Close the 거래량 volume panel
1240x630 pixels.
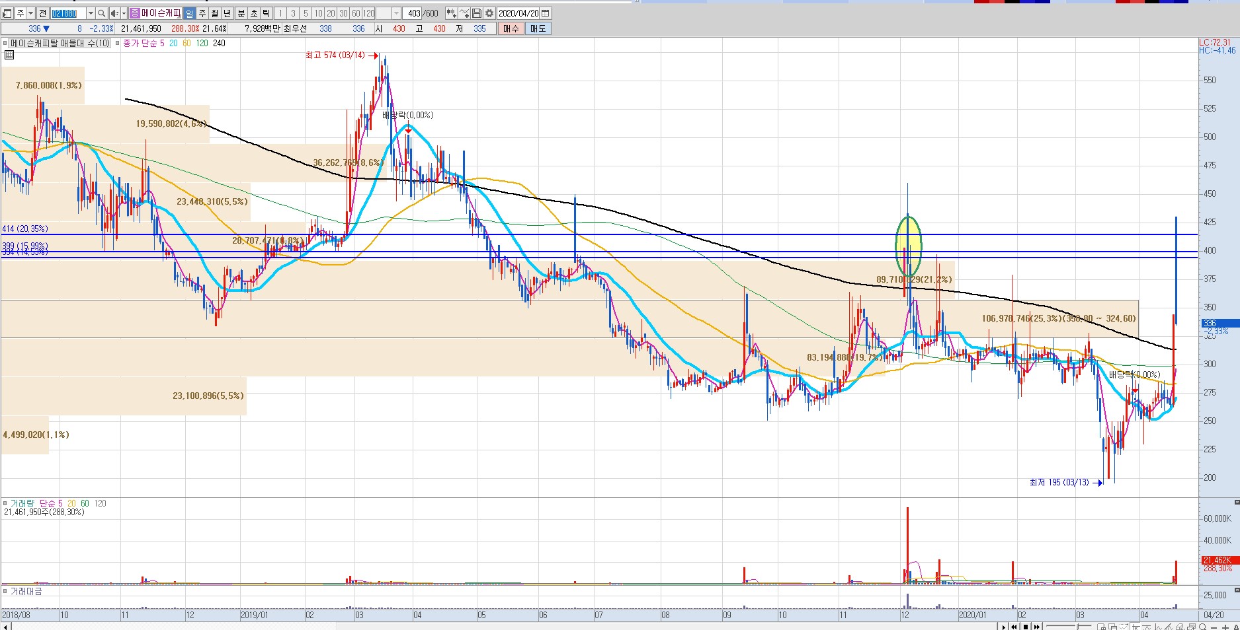click(1236, 502)
